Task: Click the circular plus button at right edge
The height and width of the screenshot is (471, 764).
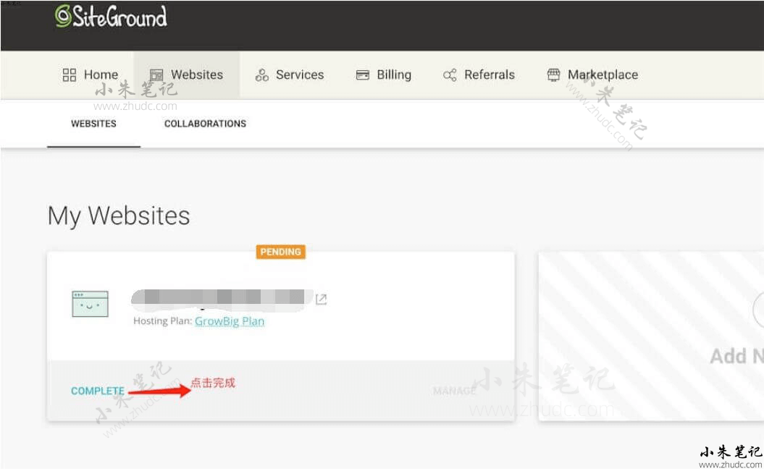Action: coord(758,311)
